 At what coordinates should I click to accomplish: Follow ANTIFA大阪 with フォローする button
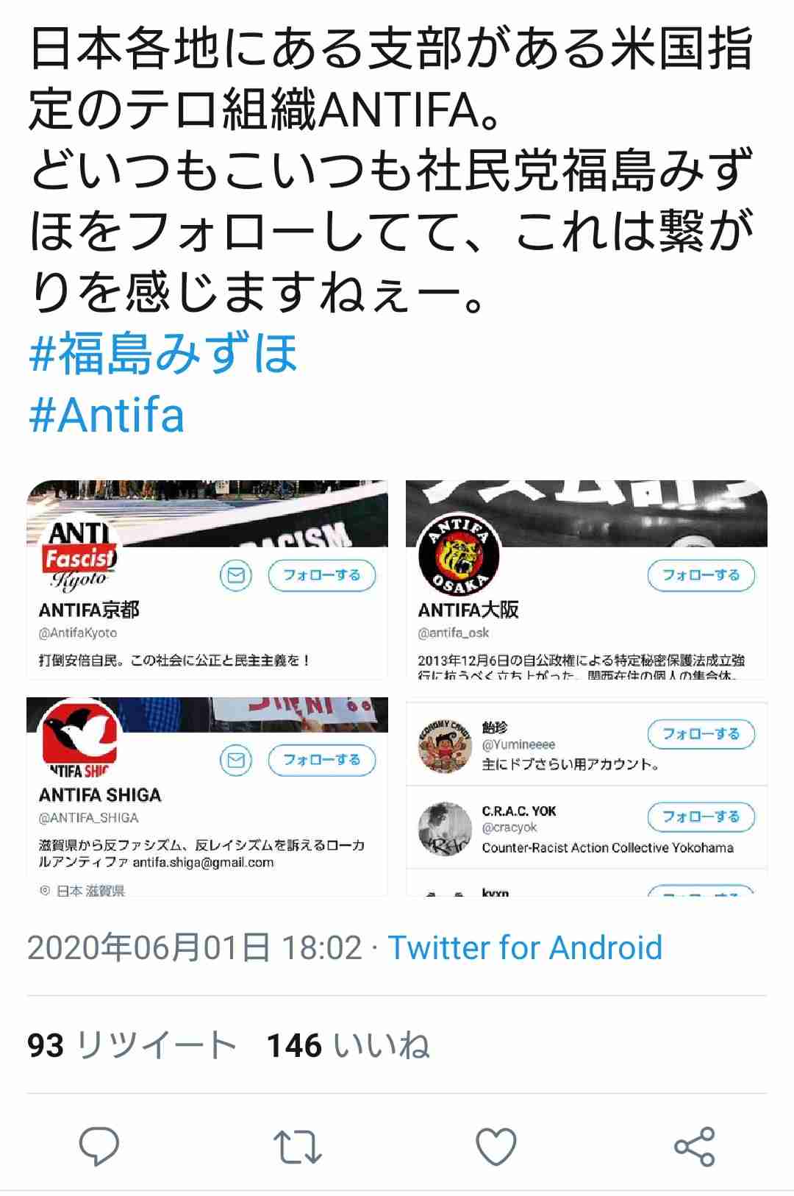(x=701, y=574)
